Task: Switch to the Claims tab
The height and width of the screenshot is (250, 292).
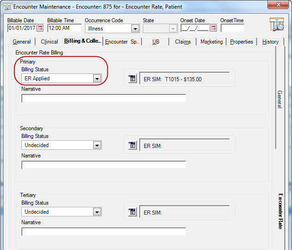Action: tap(183, 42)
